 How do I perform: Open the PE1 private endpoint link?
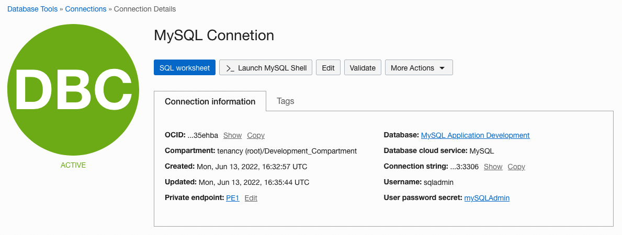pos(232,198)
